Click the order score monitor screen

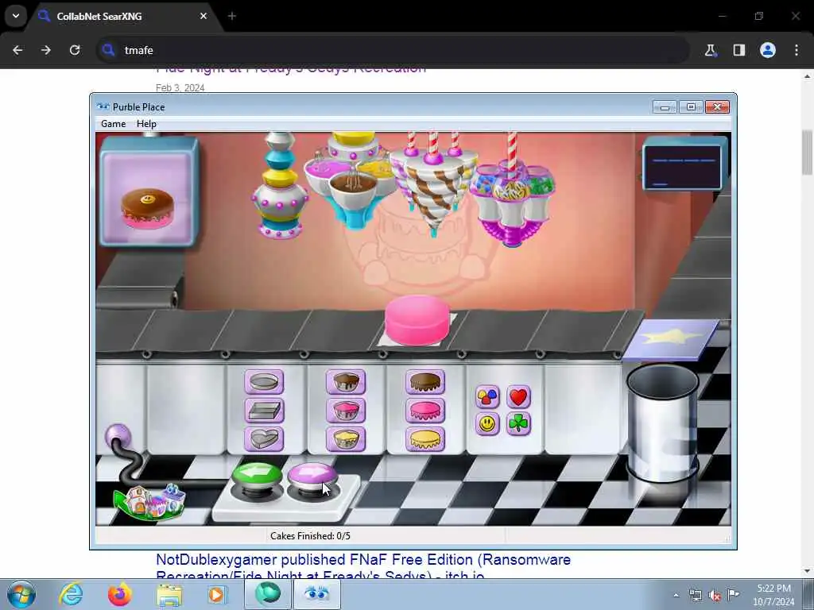point(682,168)
